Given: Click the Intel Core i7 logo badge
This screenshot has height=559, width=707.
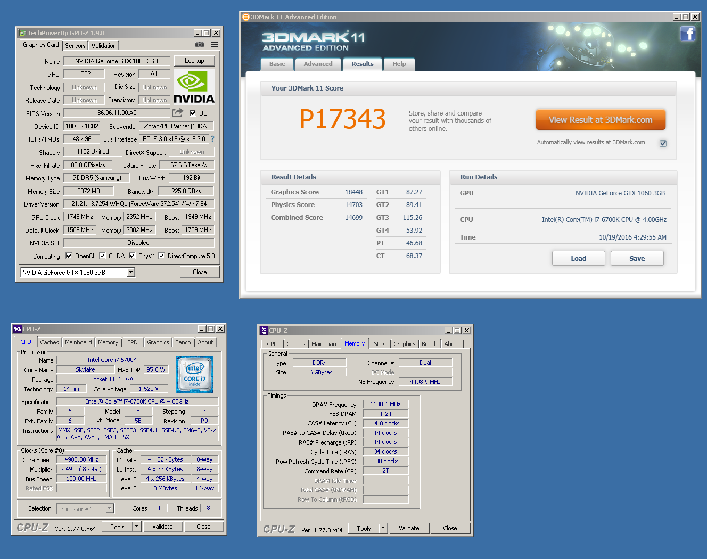Looking at the screenshot, I should [195, 374].
